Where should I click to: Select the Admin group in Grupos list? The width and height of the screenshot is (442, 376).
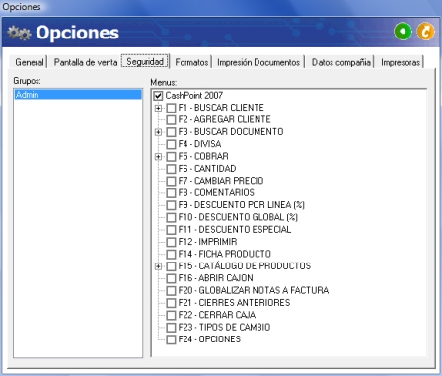click(78, 95)
